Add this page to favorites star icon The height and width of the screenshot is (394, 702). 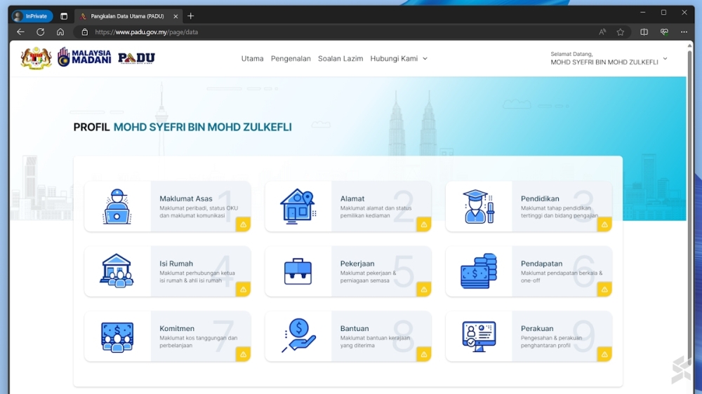[x=621, y=32]
